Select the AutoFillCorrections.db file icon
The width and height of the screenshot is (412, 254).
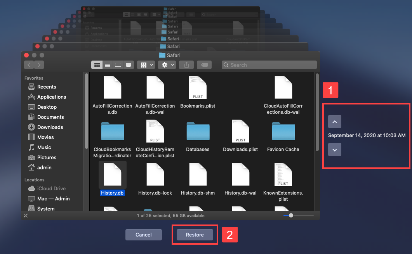[x=113, y=87]
